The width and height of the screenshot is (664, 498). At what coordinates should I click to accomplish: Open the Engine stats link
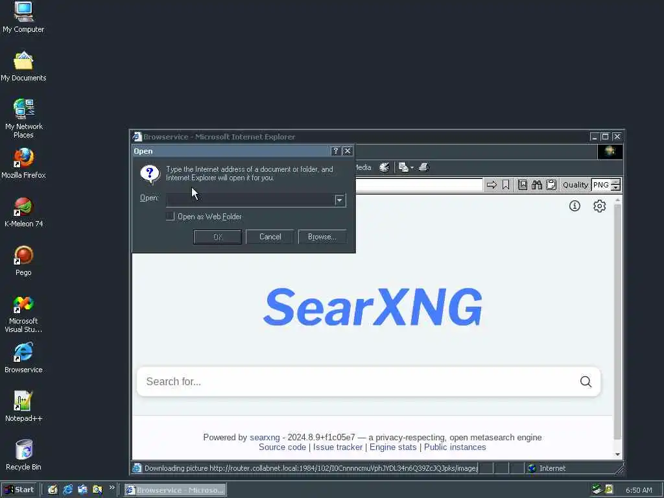(393, 447)
